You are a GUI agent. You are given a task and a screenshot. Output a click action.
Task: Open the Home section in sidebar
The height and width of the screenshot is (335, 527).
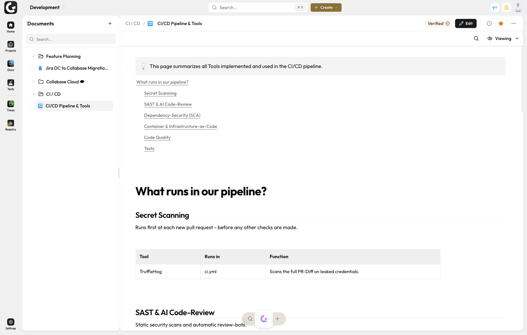[x=11, y=27]
